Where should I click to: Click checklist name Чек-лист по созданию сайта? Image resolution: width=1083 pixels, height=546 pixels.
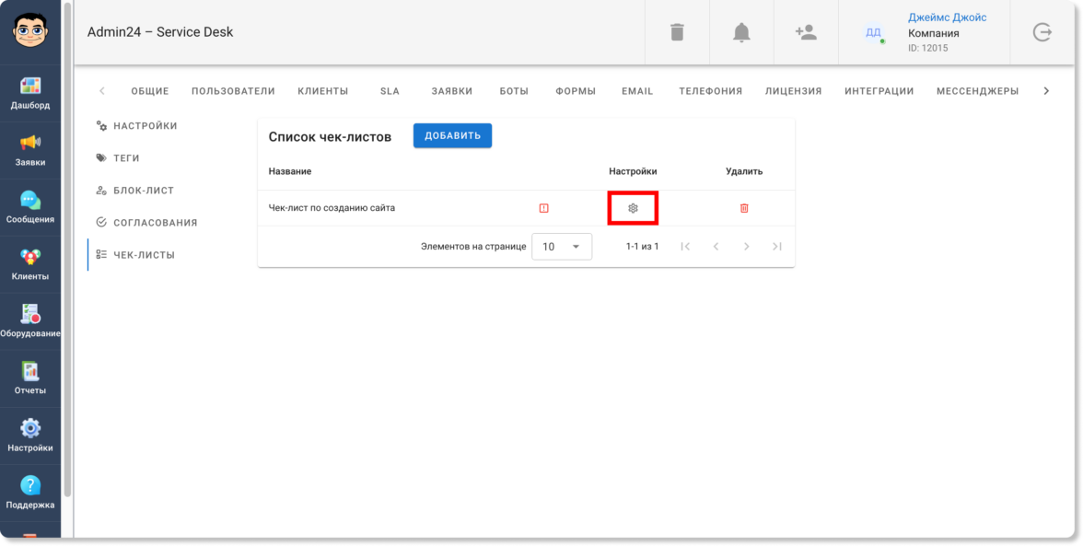332,208
